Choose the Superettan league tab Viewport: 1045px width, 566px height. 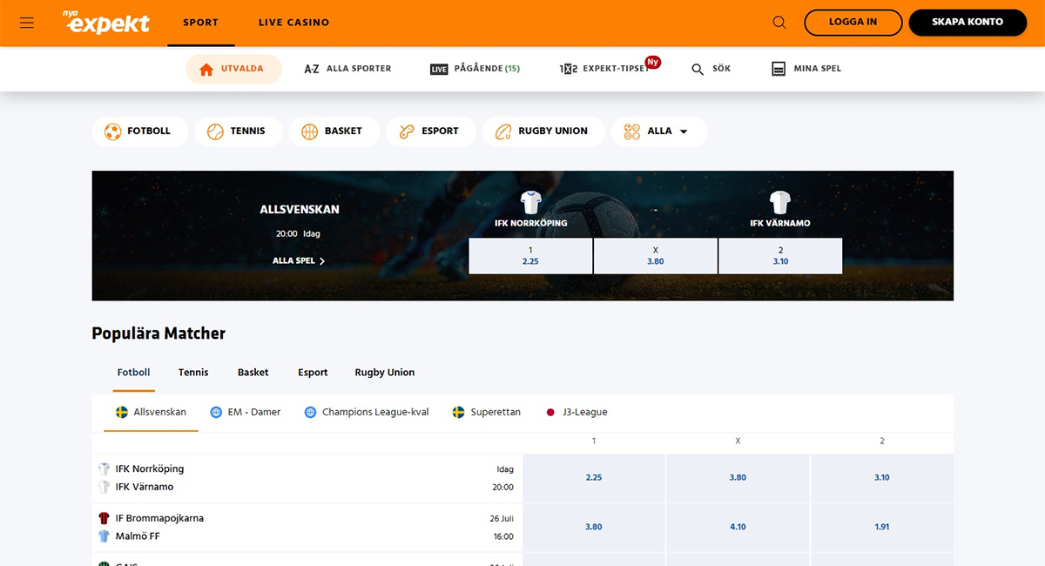click(x=487, y=413)
